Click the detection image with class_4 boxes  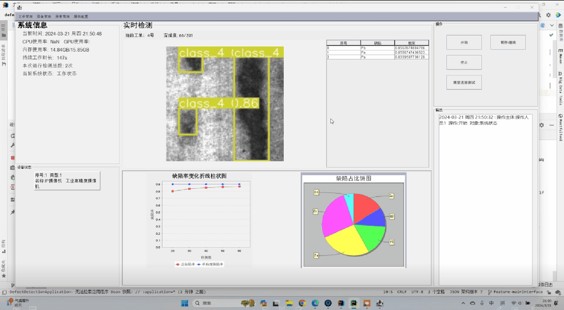(x=225, y=104)
